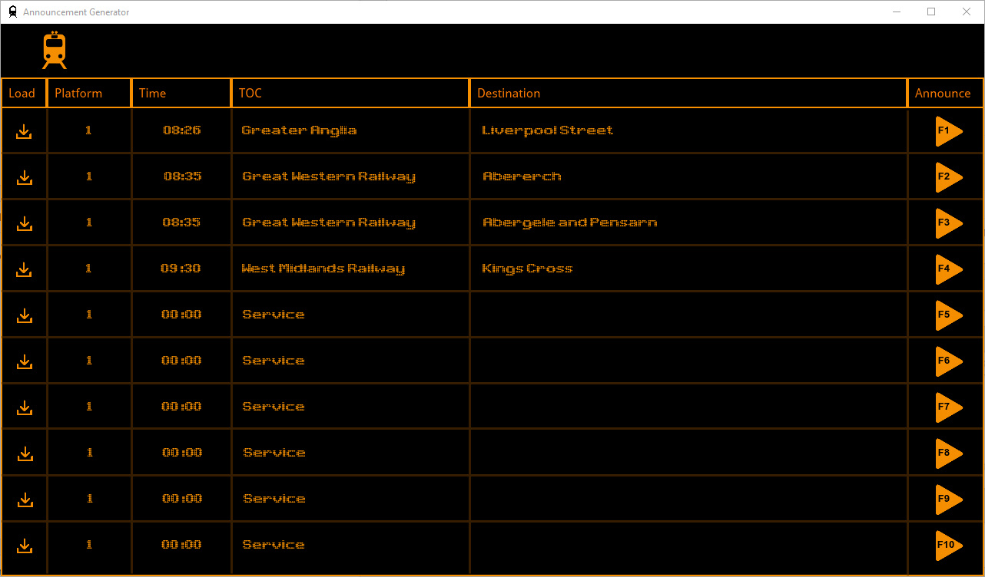Select platform 1 in the Liverpool Street row

88,130
